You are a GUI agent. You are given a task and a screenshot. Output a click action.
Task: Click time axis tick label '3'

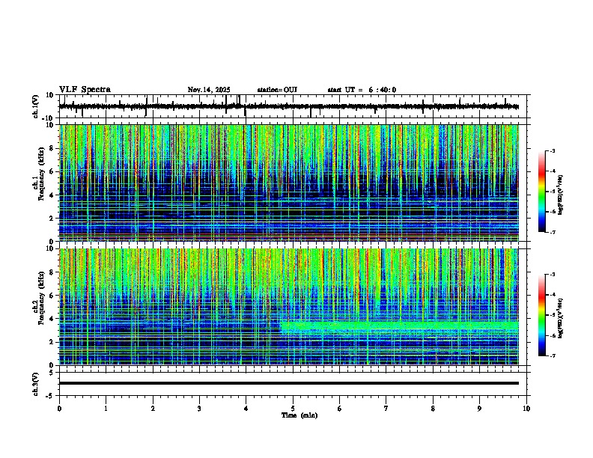pos(199,409)
